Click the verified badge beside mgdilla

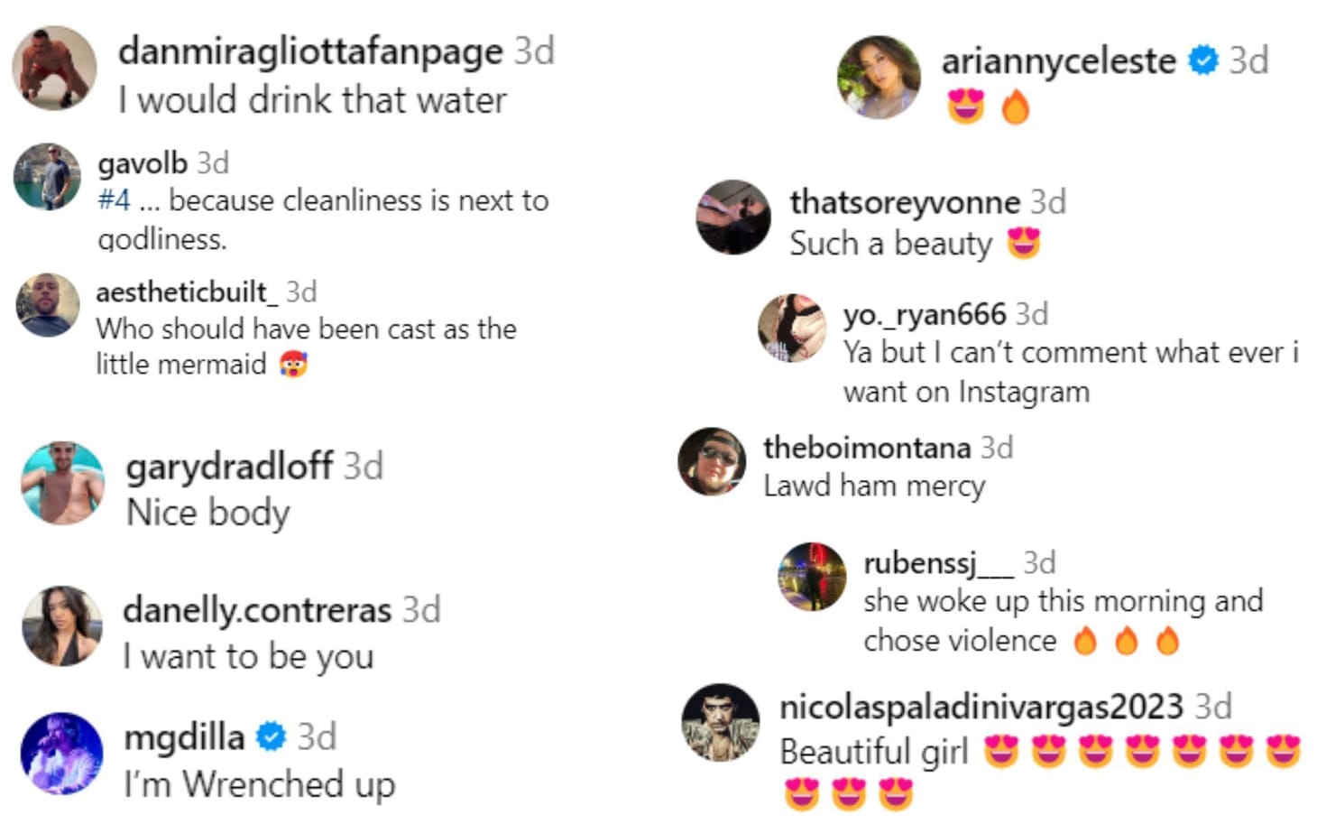click(271, 737)
